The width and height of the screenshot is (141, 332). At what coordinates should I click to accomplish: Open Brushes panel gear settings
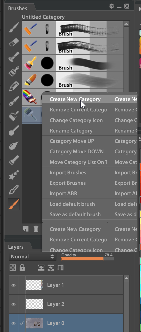point(112,6)
